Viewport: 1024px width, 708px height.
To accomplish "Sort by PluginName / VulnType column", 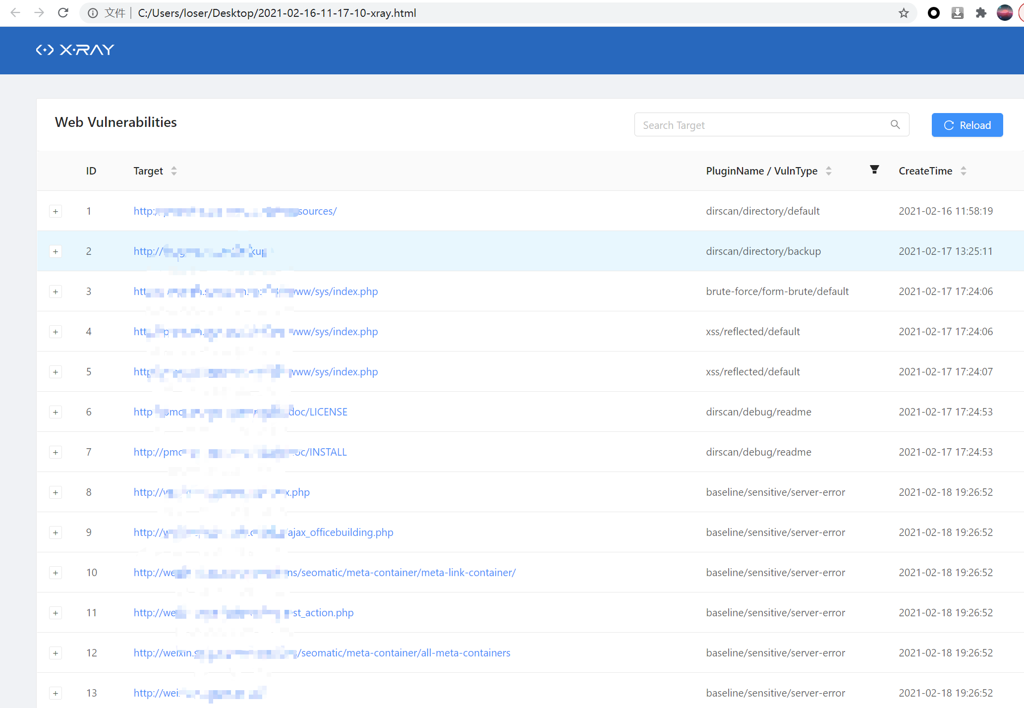I will 828,171.
